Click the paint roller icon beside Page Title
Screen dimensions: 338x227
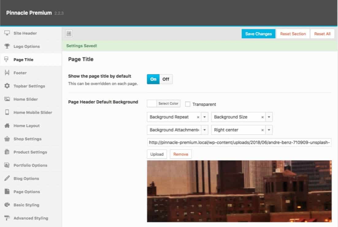click(6, 59)
